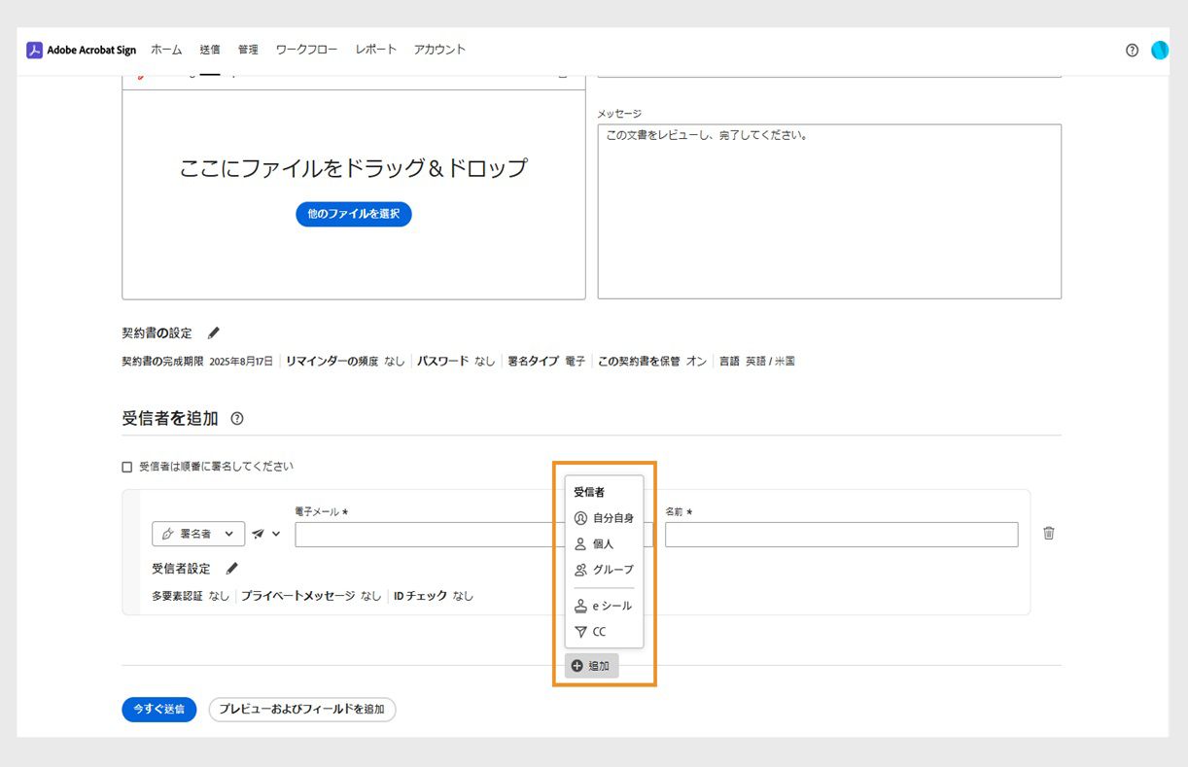Click the blue profile avatar
Viewport: 1188px width, 767px height.
(x=1159, y=50)
